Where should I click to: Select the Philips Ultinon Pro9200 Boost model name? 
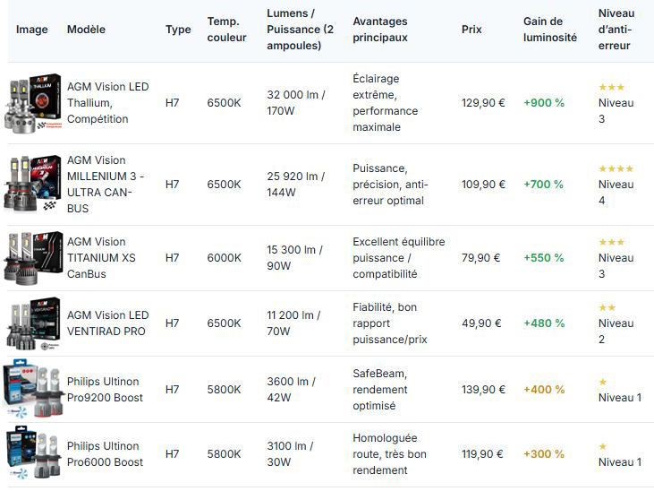click(105, 390)
